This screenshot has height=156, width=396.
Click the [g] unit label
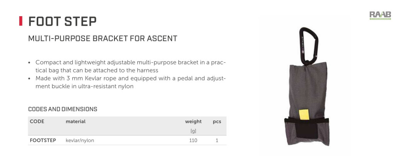pos(193,131)
